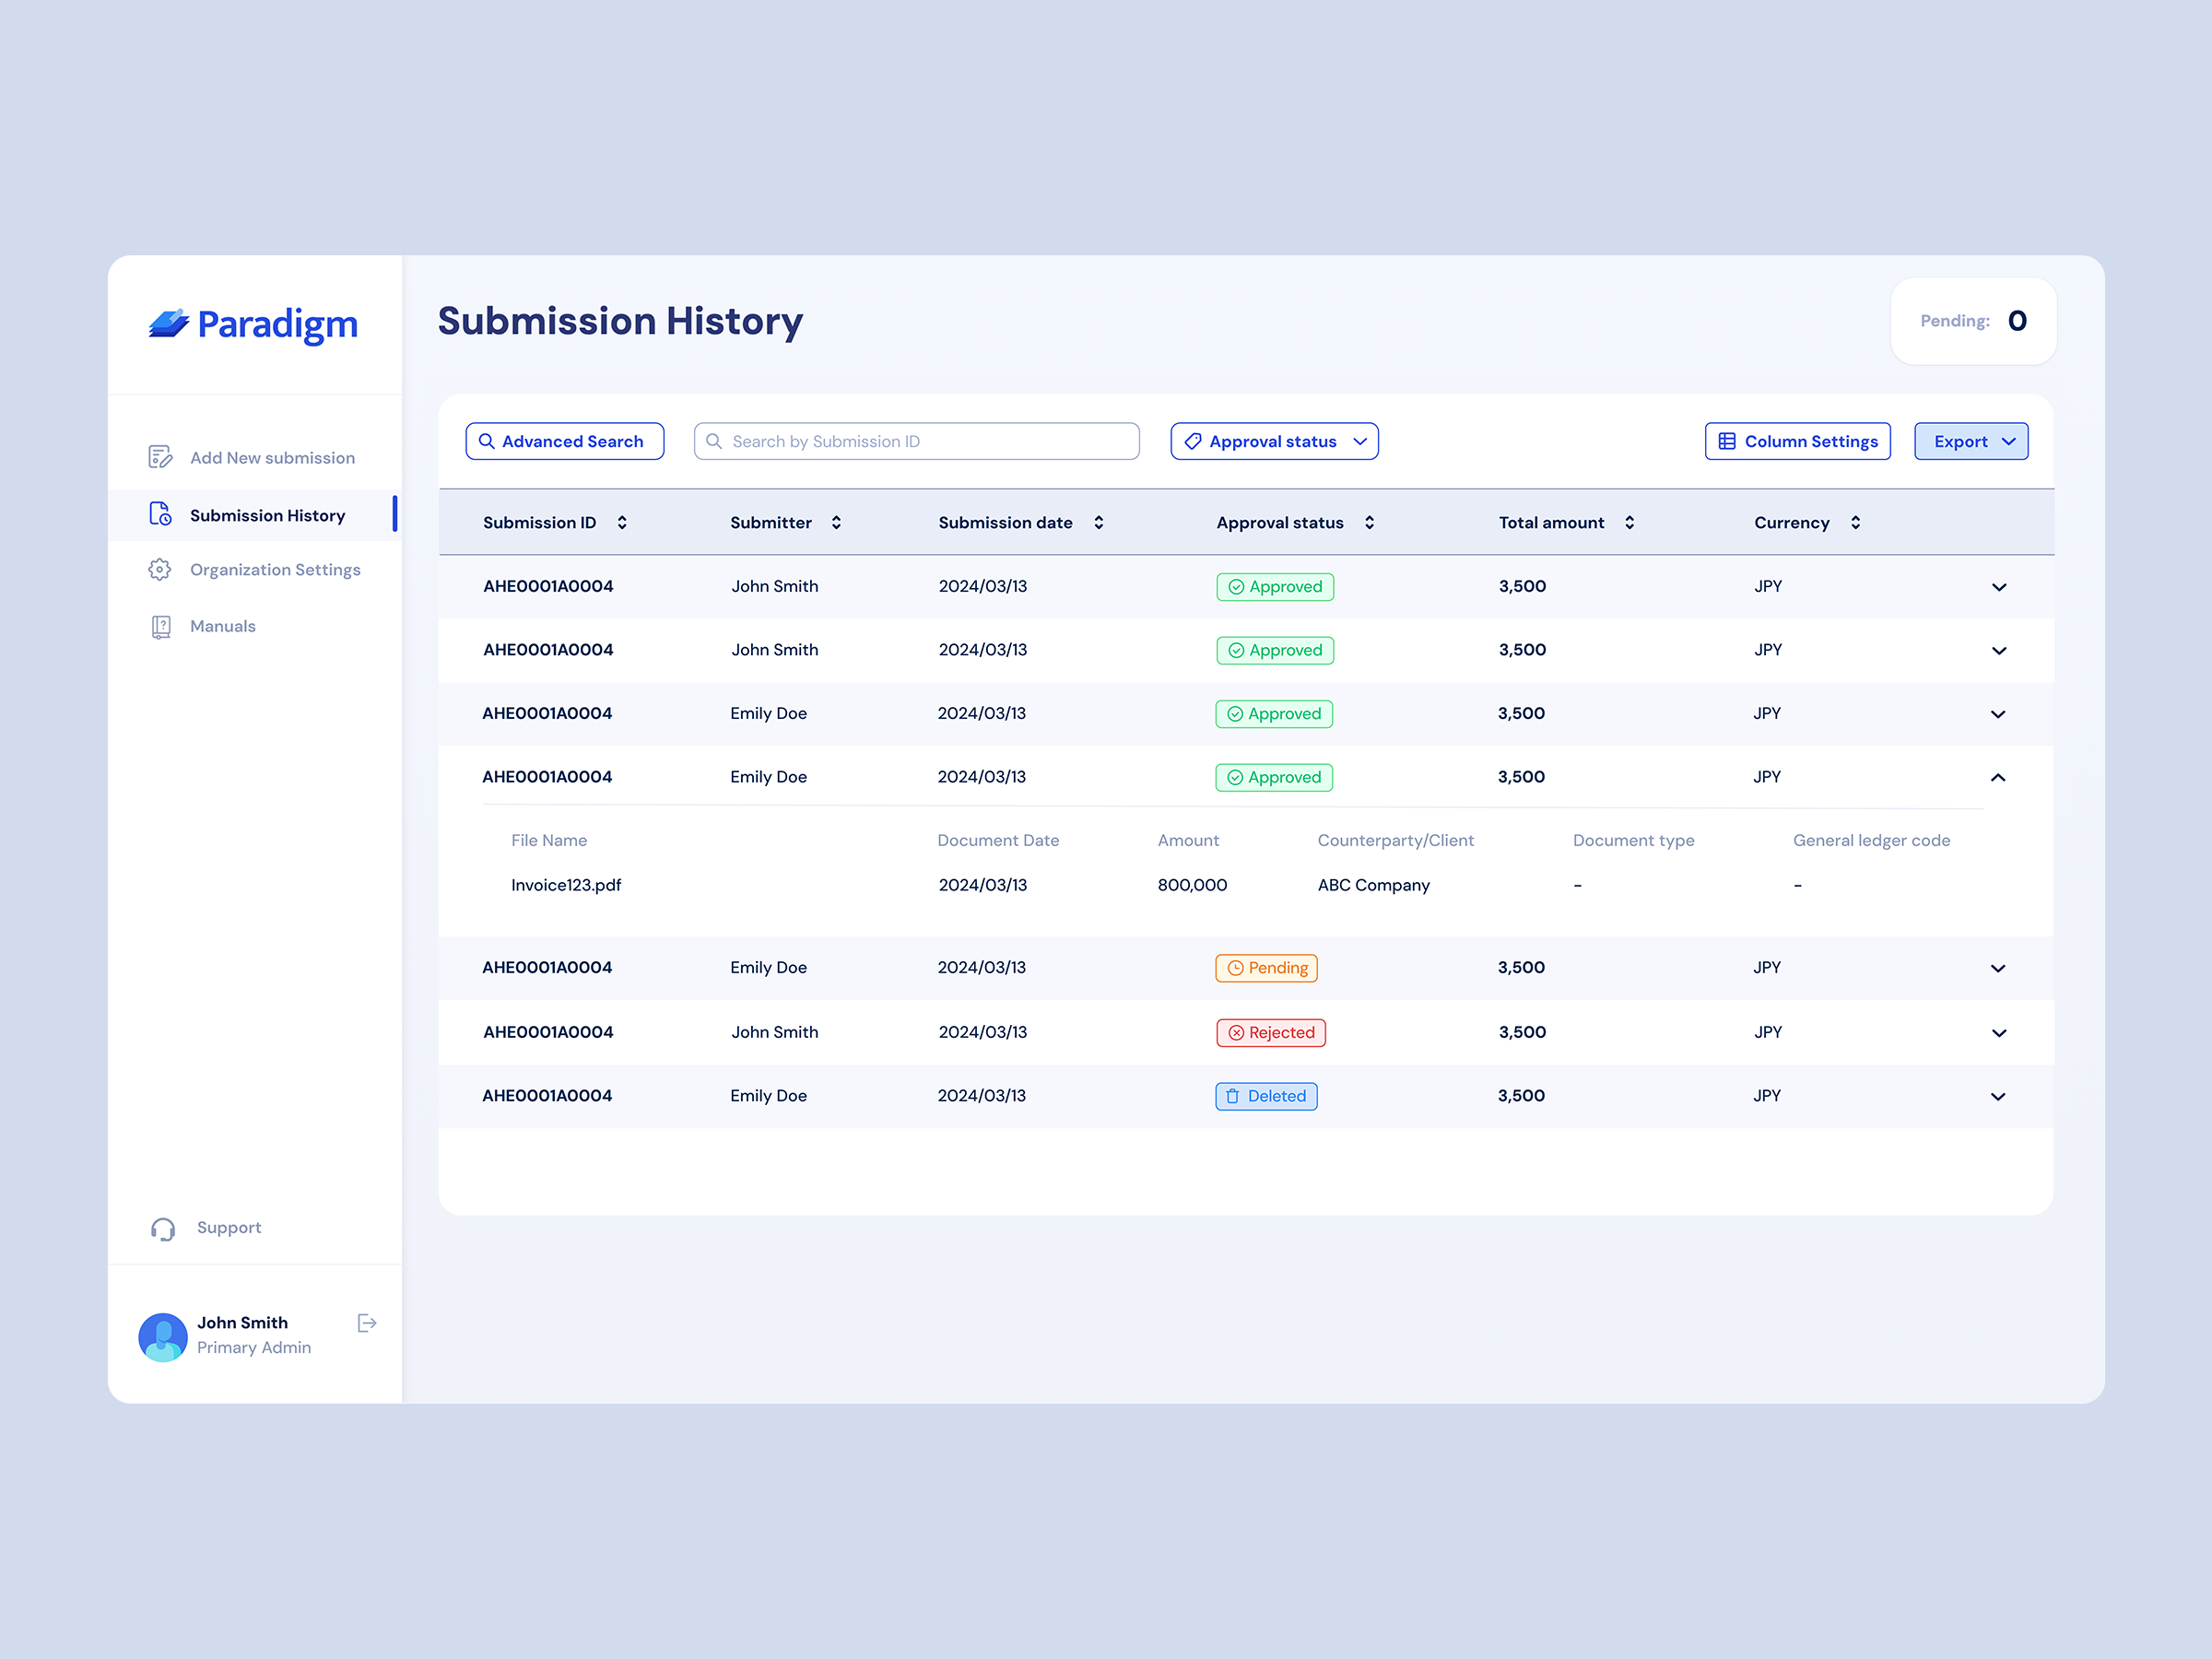Click the Counterparty/Client column label
This screenshot has height=1659, width=2212.
(x=1395, y=841)
